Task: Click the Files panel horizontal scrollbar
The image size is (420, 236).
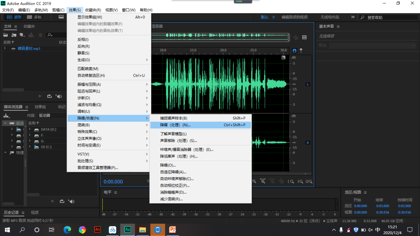Action: point(13,90)
